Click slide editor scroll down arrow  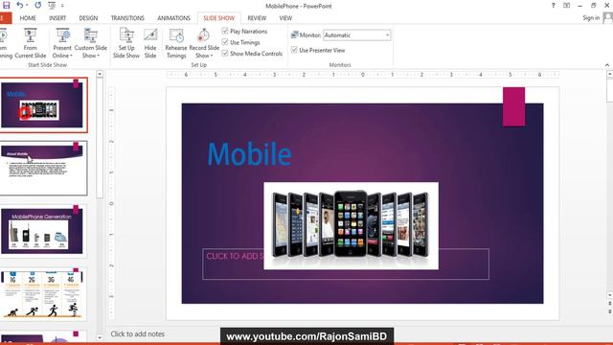click(x=609, y=295)
